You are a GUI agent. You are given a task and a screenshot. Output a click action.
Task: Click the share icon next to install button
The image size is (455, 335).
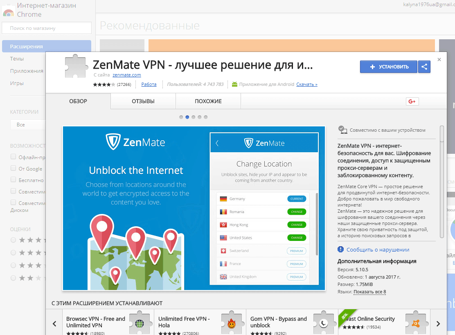(x=424, y=67)
